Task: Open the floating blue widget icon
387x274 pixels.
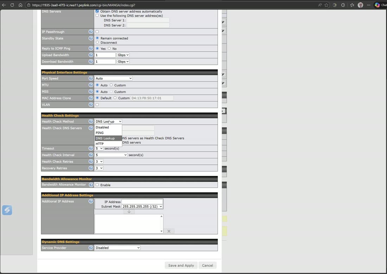Action: coord(7,210)
